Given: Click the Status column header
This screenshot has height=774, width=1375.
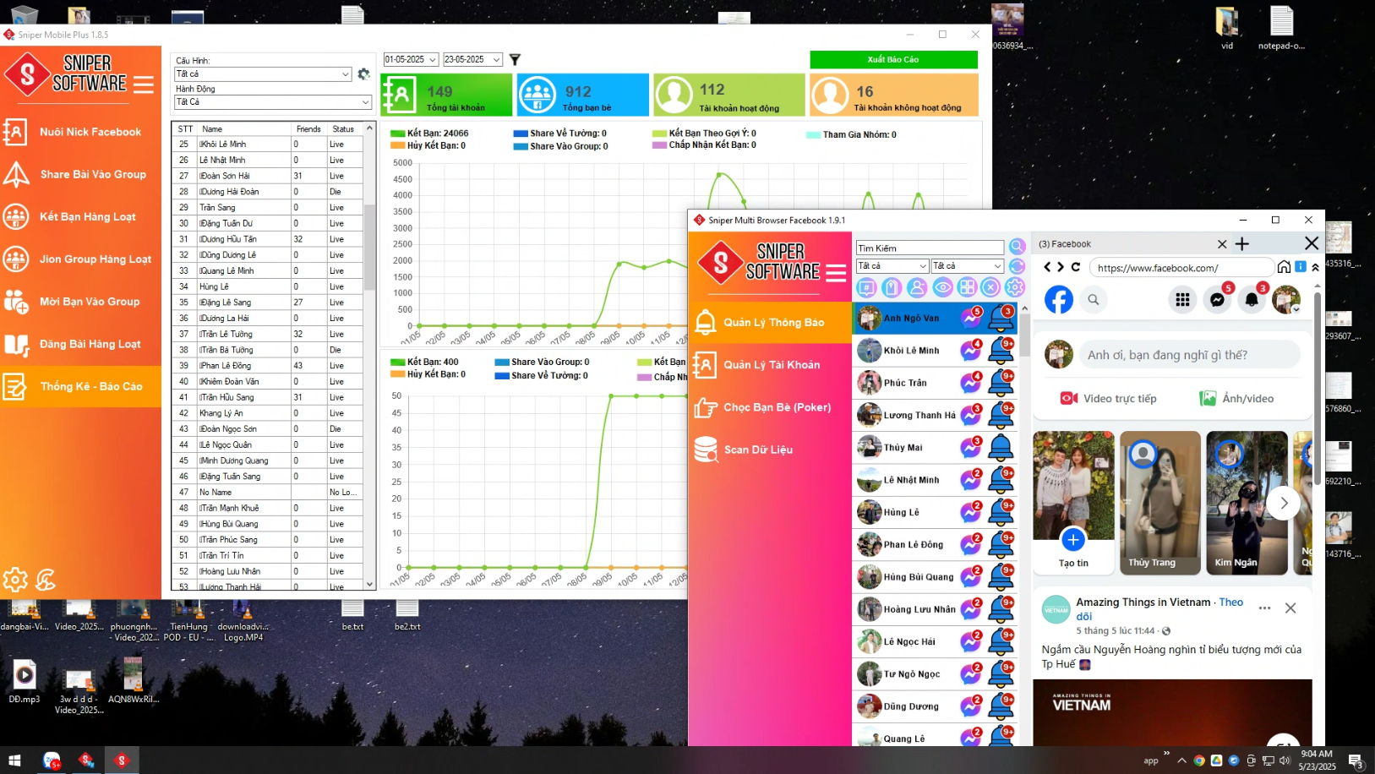Looking at the screenshot, I should [344, 129].
